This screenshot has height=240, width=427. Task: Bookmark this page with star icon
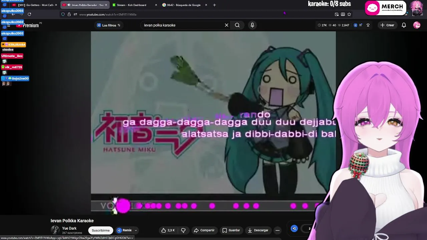pyautogui.click(x=349, y=14)
